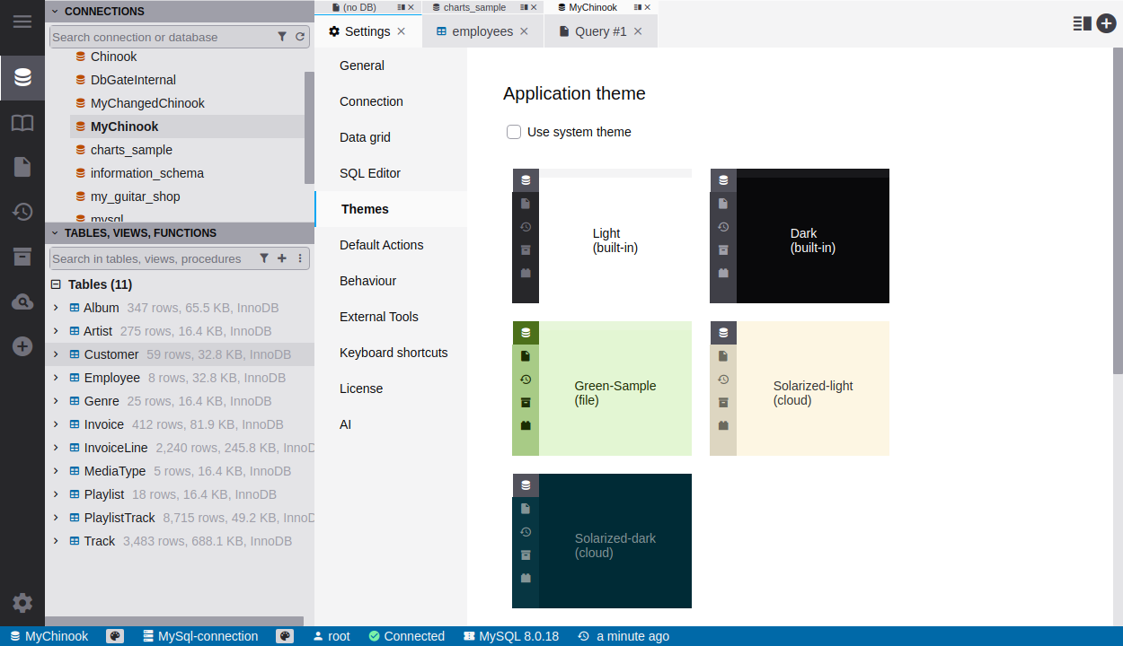Expand the Invoice table node
Viewport: 1123px width, 646px height.
pyautogui.click(x=56, y=424)
